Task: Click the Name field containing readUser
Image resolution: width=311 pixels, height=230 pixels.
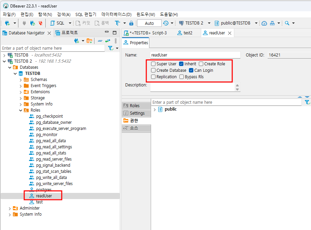Action: click(x=195, y=55)
